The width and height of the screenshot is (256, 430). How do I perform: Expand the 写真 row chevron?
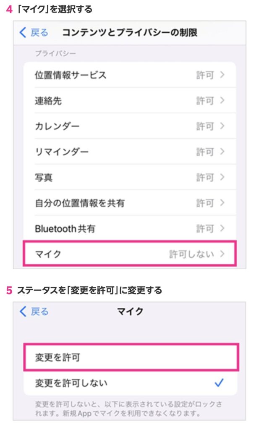[222, 177]
